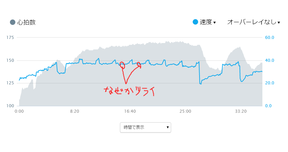Screen dimensions: 288x152
Task: Click the arrow beside オーバーレイなし
Action: 279,23
